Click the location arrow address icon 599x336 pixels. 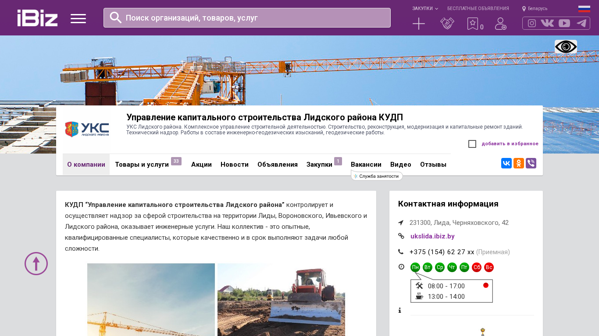pyautogui.click(x=401, y=223)
